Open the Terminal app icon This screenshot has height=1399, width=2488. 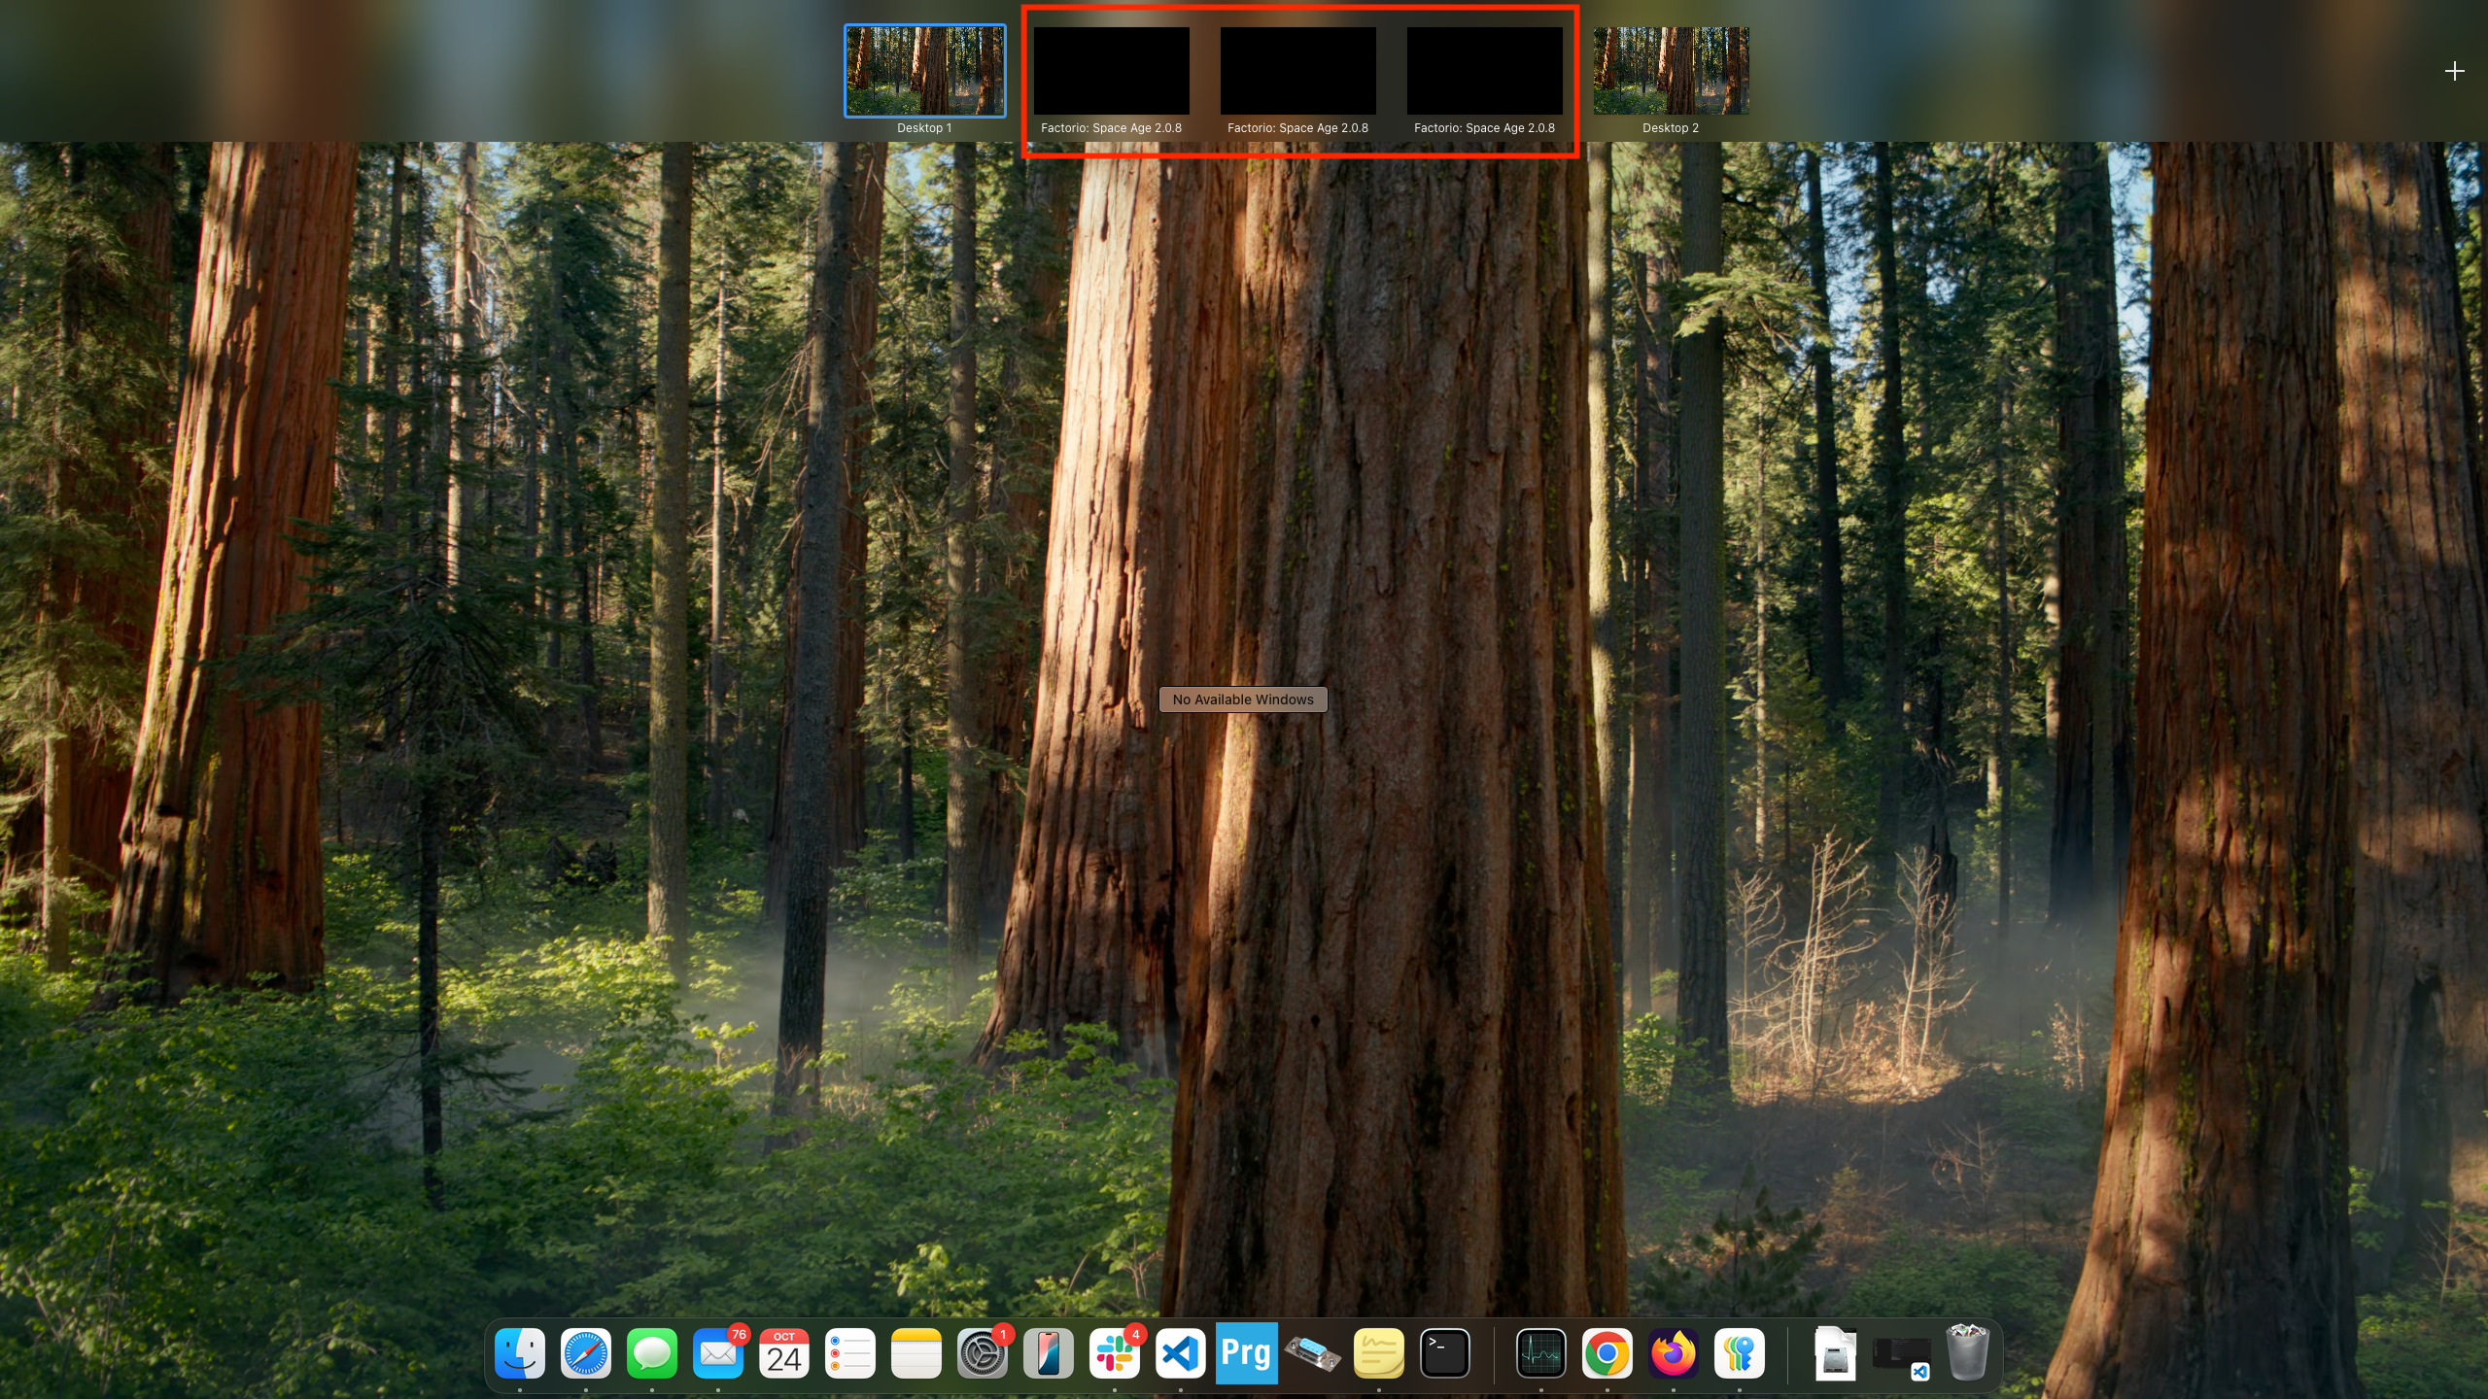1445,1353
